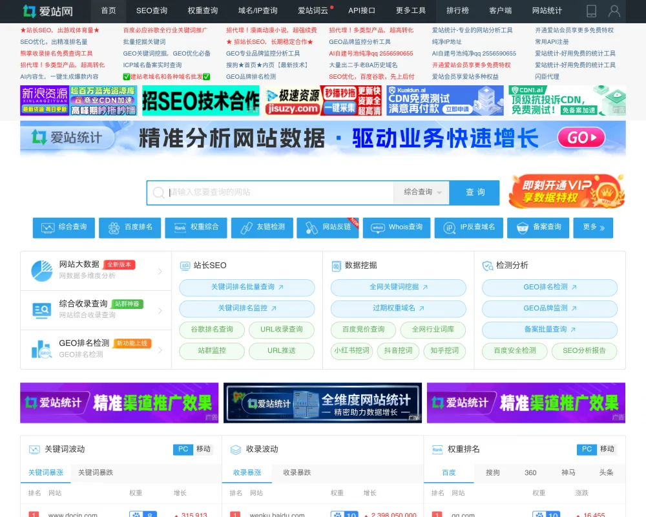This screenshot has width=646, height=517.
Task: Open the 百度安全检测 link
Action: tap(515, 351)
